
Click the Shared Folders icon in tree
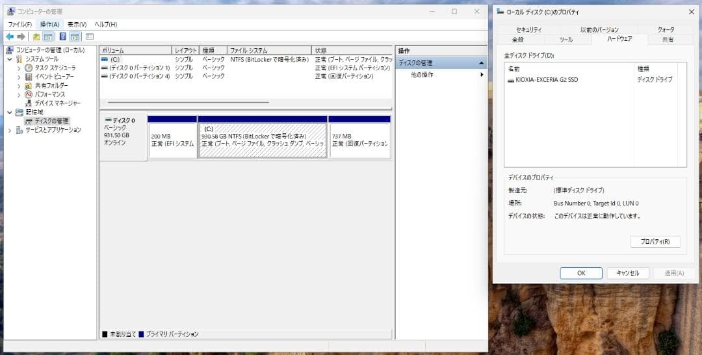(29, 86)
